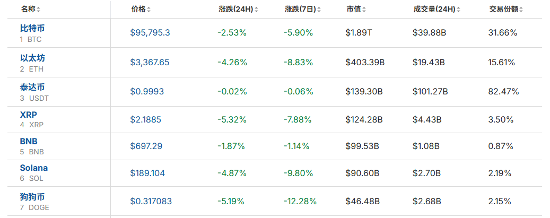The image size is (550, 218).
Task: Open the 泰达币 coin link
Action: click(31, 86)
